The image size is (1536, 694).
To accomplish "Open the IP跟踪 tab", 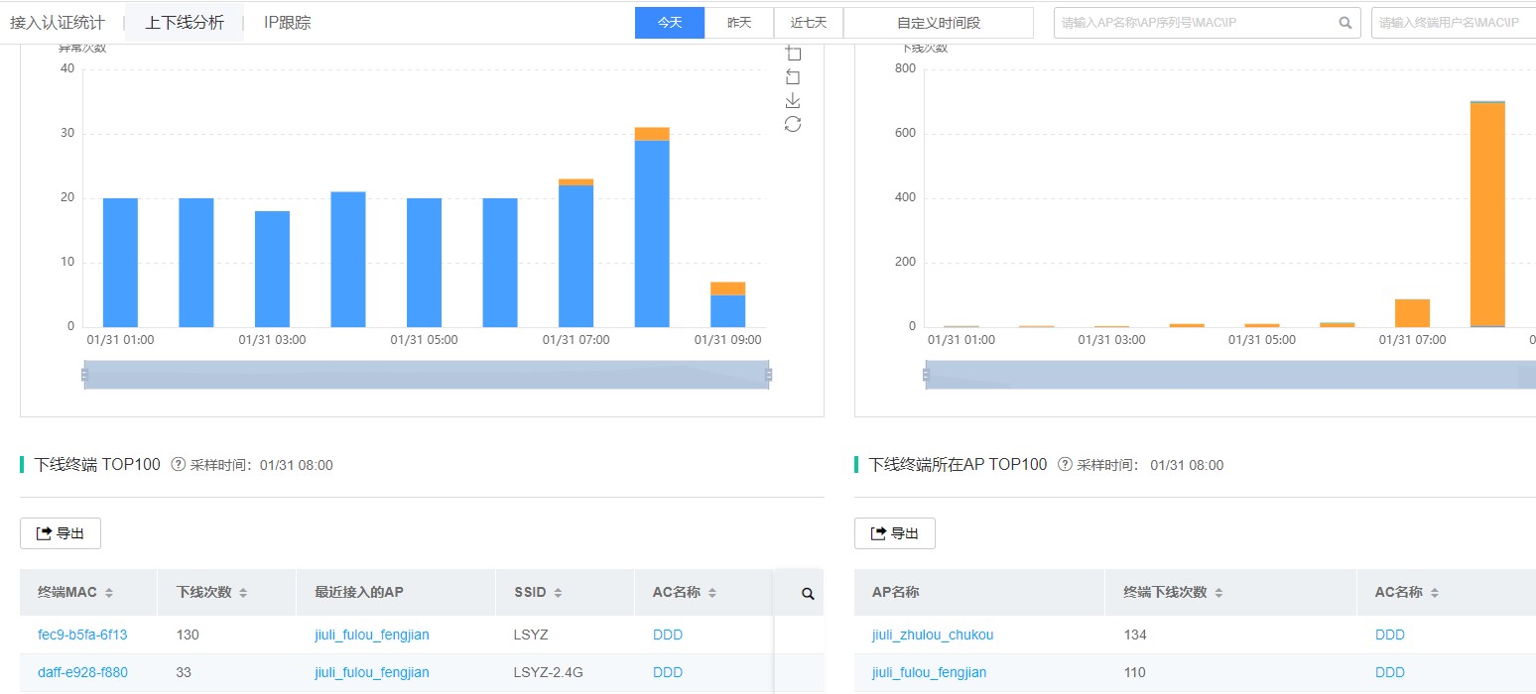I will [288, 22].
